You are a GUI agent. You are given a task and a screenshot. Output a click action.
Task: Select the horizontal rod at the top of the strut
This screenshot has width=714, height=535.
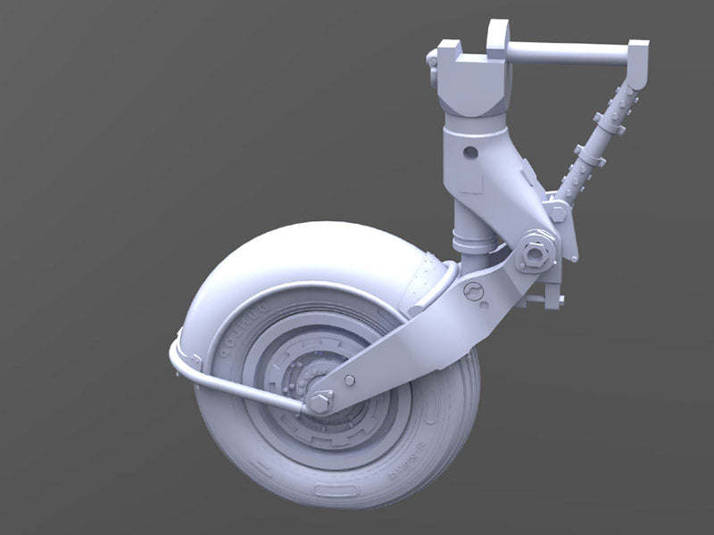coord(571,51)
